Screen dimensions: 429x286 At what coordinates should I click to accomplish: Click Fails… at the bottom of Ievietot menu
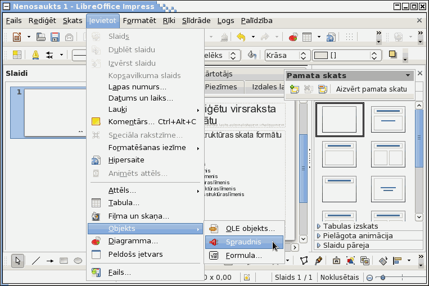(145, 273)
